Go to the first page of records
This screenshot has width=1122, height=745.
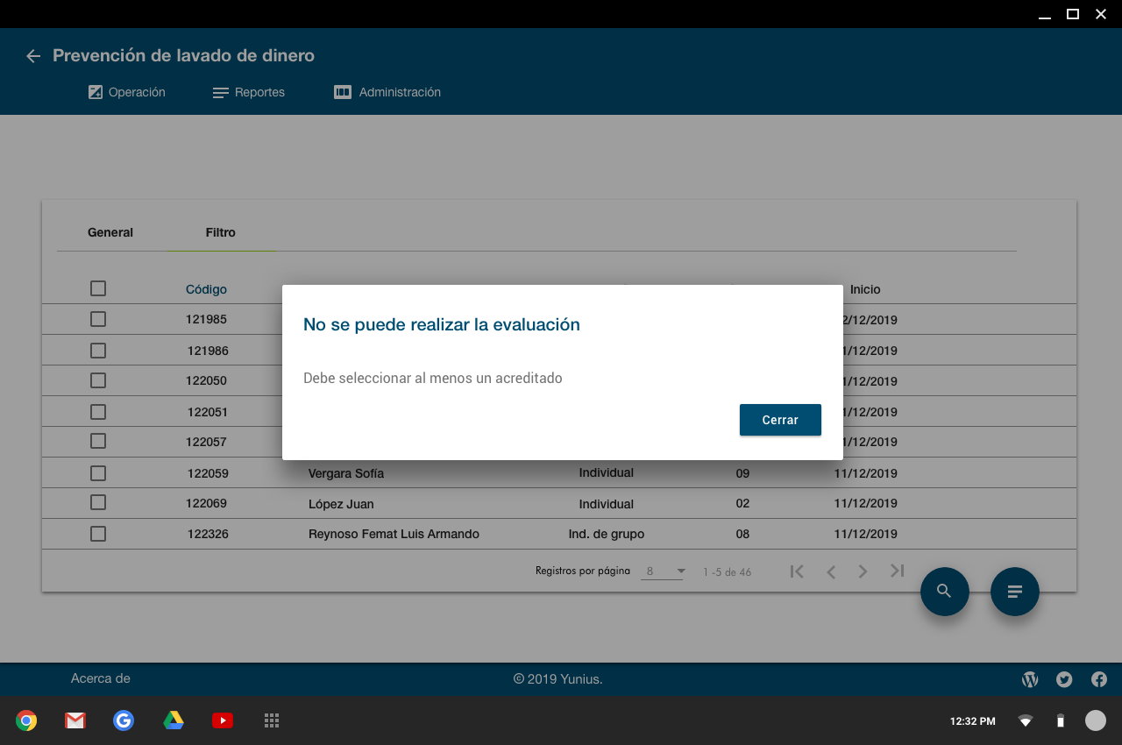click(797, 571)
